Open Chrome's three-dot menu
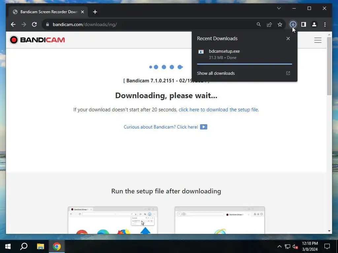The height and width of the screenshot is (253, 338). 325,24
